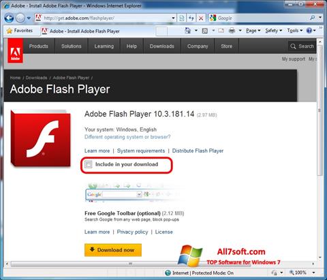
Task: Expand the Feeds dropdown arrow
Action: coord(213,31)
